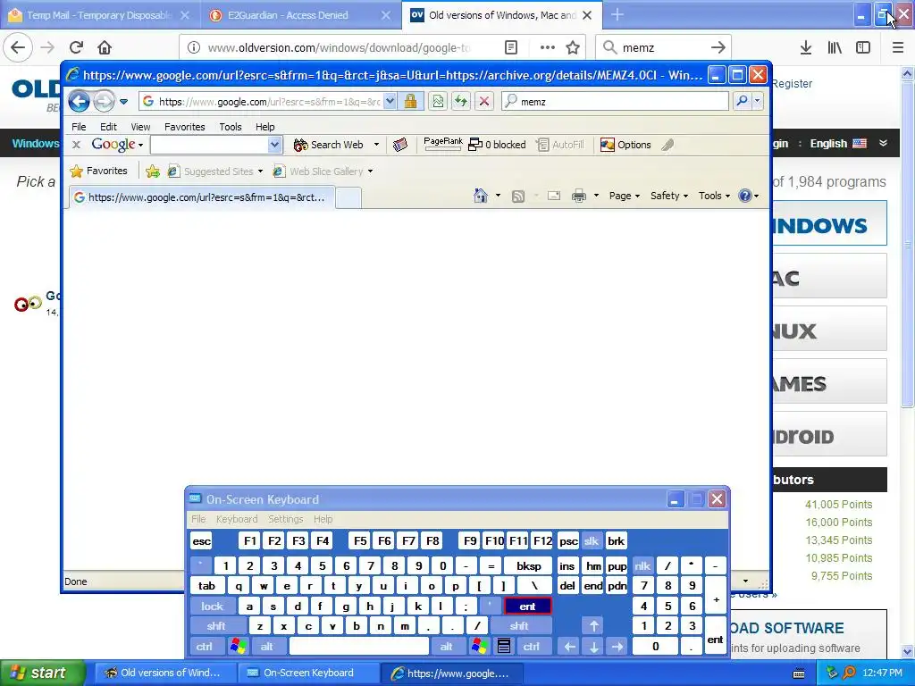This screenshot has height=686, width=915.
Task: Expand the IE address bar dropdown
Action: click(390, 102)
